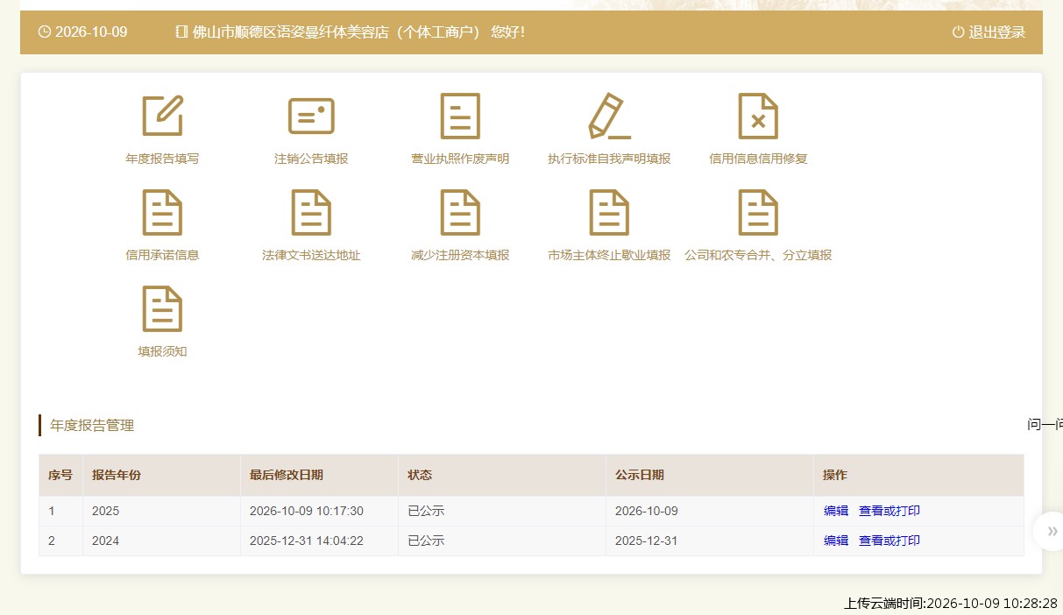
Task: Click the clock icon beside the header date
Action: (45, 32)
